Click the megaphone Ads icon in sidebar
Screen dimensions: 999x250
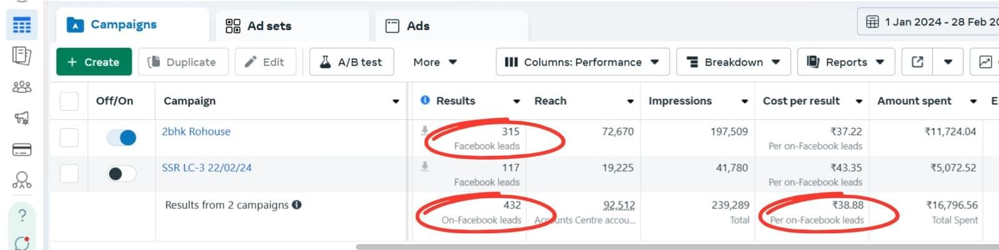pos(22,118)
